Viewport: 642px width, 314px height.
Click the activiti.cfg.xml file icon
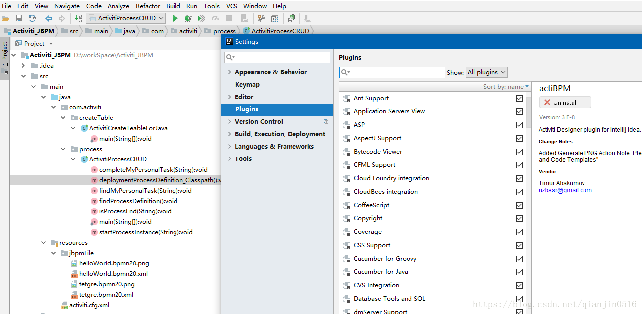click(64, 305)
